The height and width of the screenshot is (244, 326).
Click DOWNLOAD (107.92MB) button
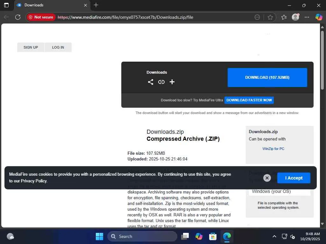pos(267,78)
